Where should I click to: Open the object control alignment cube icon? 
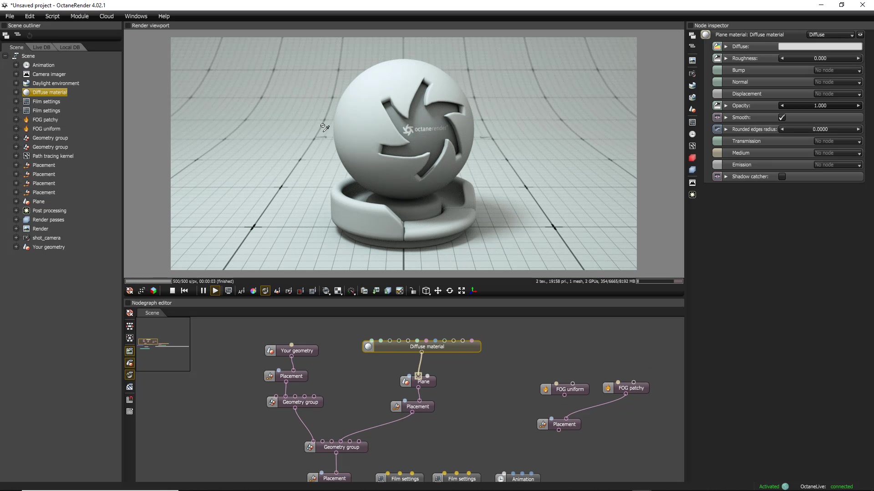coord(426,291)
